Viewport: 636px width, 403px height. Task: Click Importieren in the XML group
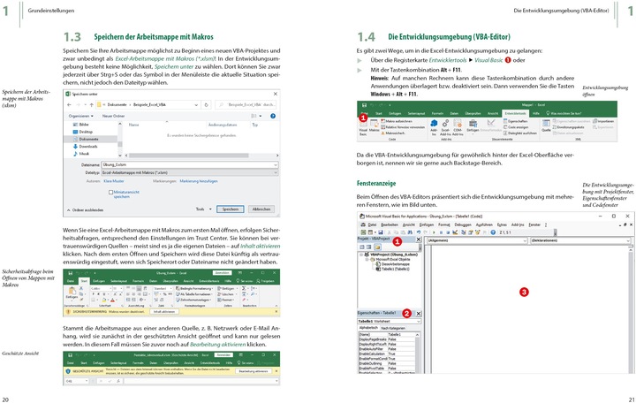pos(603,121)
